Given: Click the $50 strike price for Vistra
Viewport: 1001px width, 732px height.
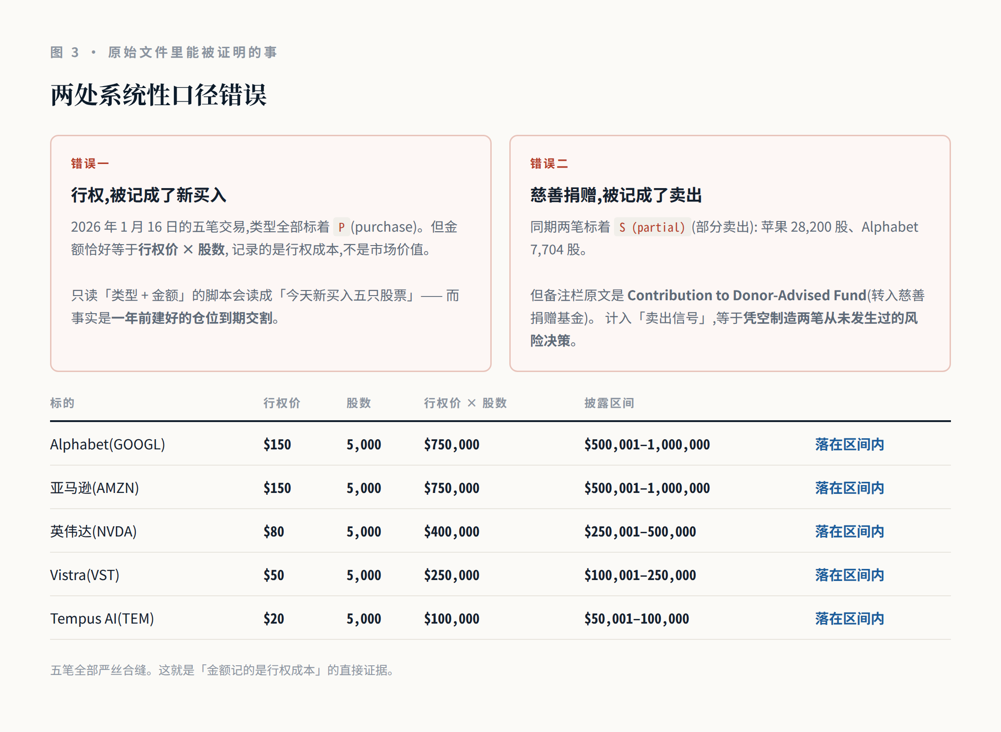Looking at the screenshot, I should 274,575.
